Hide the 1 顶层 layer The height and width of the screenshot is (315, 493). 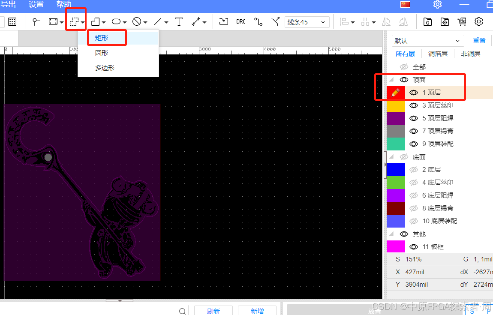(414, 93)
